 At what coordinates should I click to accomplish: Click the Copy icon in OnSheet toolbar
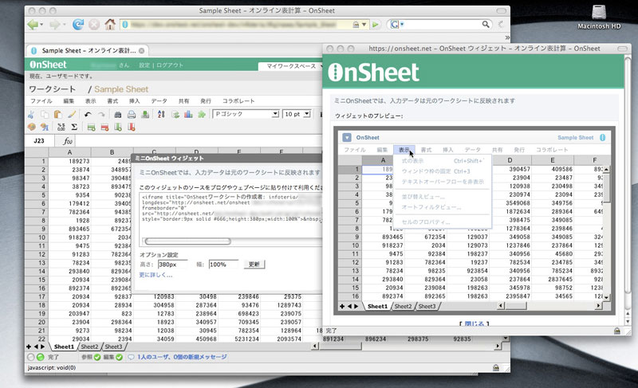click(x=45, y=115)
